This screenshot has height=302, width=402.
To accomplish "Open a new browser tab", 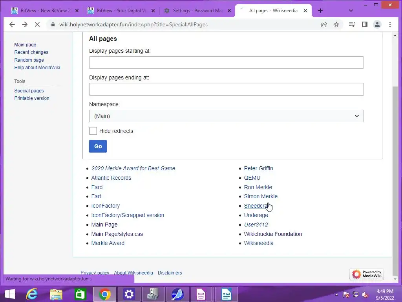I will pos(320,11).
